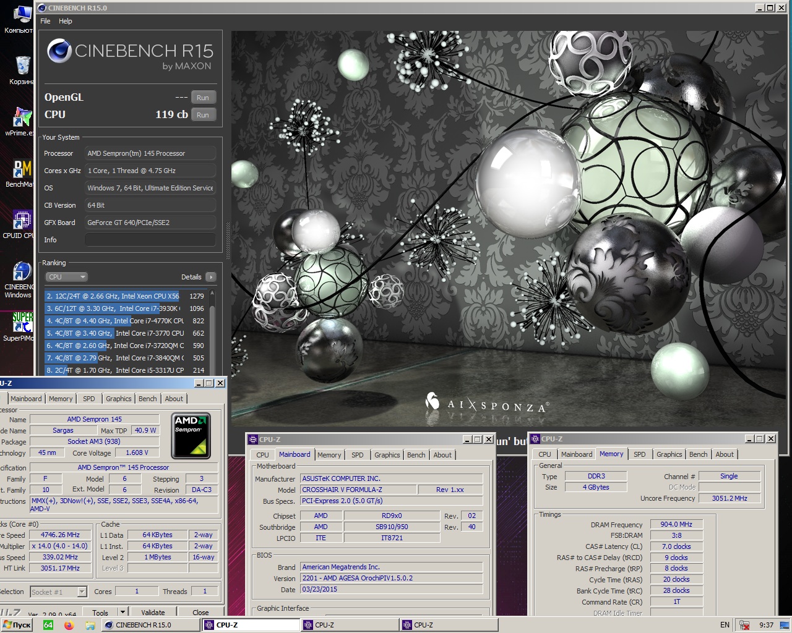Select ranking row Core i7-3930K 1096
792x633 pixels.
[125, 308]
